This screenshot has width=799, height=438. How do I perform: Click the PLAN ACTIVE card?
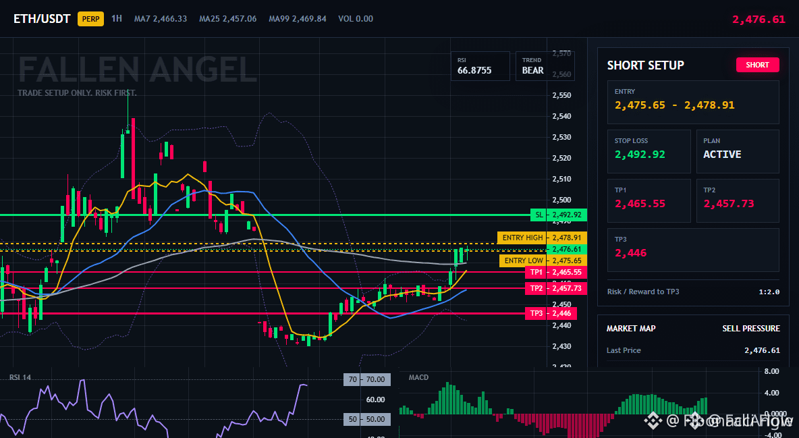[738, 151]
